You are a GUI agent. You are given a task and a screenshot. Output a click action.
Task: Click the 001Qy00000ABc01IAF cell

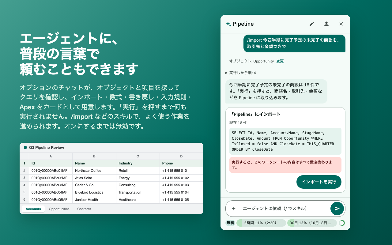tap(51, 171)
